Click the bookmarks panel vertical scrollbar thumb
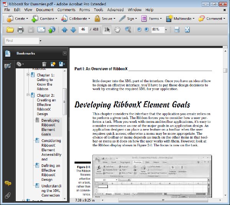 64,101
